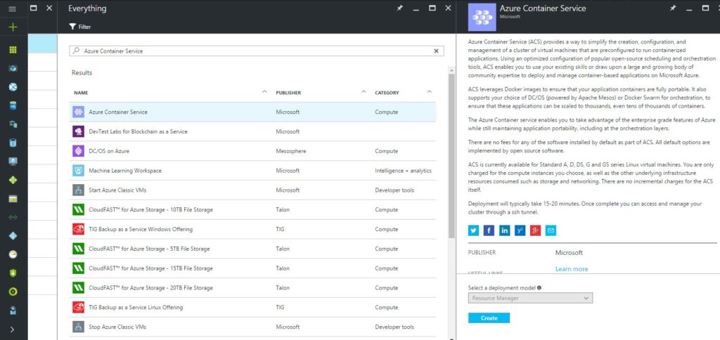Viewport: 720px width, 340px height.
Task: Maximize the Everything blade
Action: click(432, 8)
